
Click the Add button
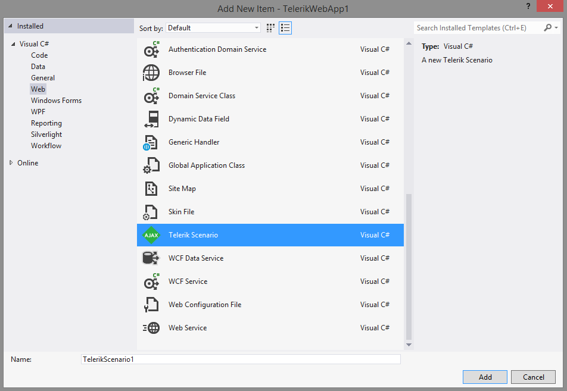tap(485, 377)
